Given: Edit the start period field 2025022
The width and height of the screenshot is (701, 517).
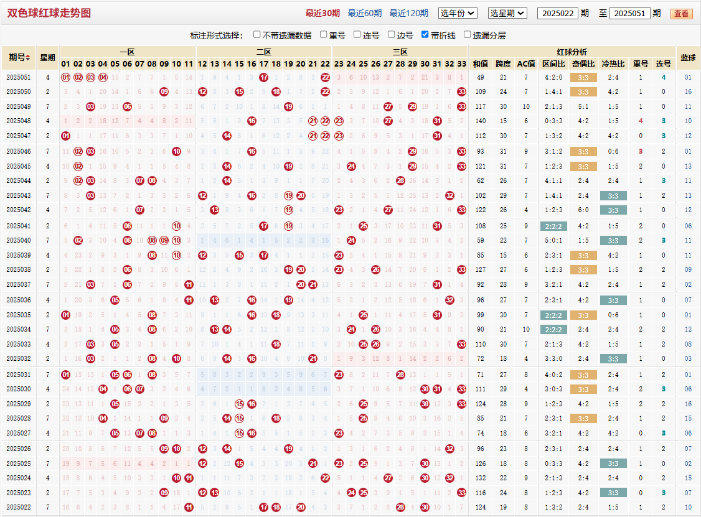Looking at the screenshot, I should point(557,14).
